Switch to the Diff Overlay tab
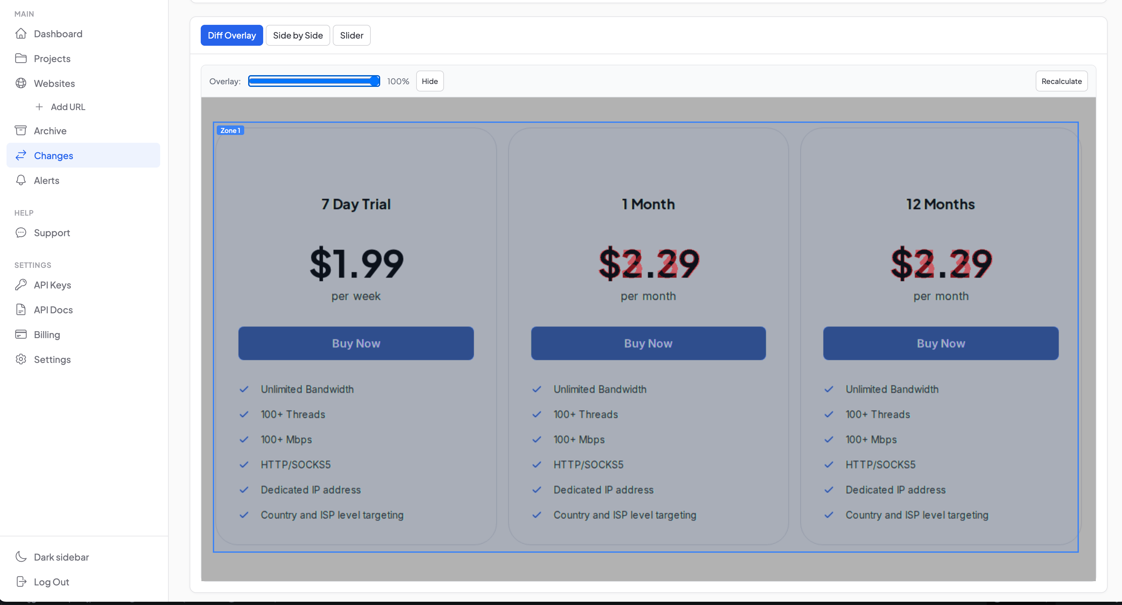The height and width of the screenshot is (605, 1122). [x=232, y=35]
